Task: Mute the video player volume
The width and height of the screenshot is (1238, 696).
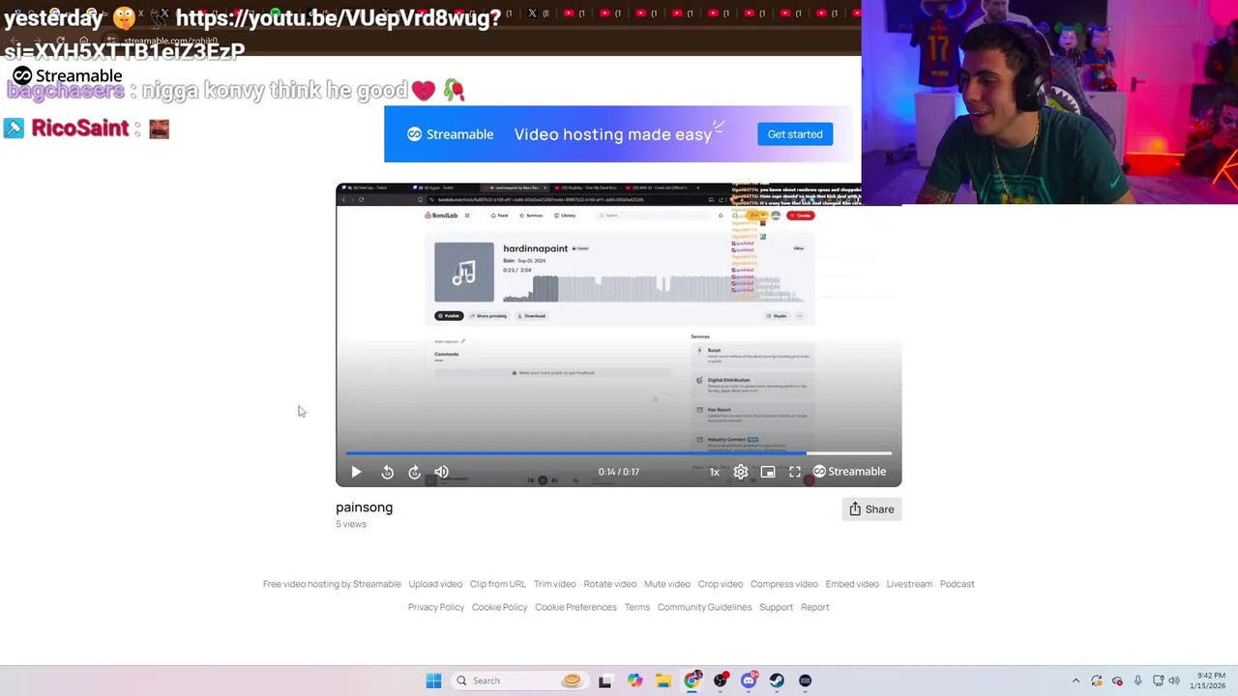Action: pyautogui.click(x=441, y=472)
